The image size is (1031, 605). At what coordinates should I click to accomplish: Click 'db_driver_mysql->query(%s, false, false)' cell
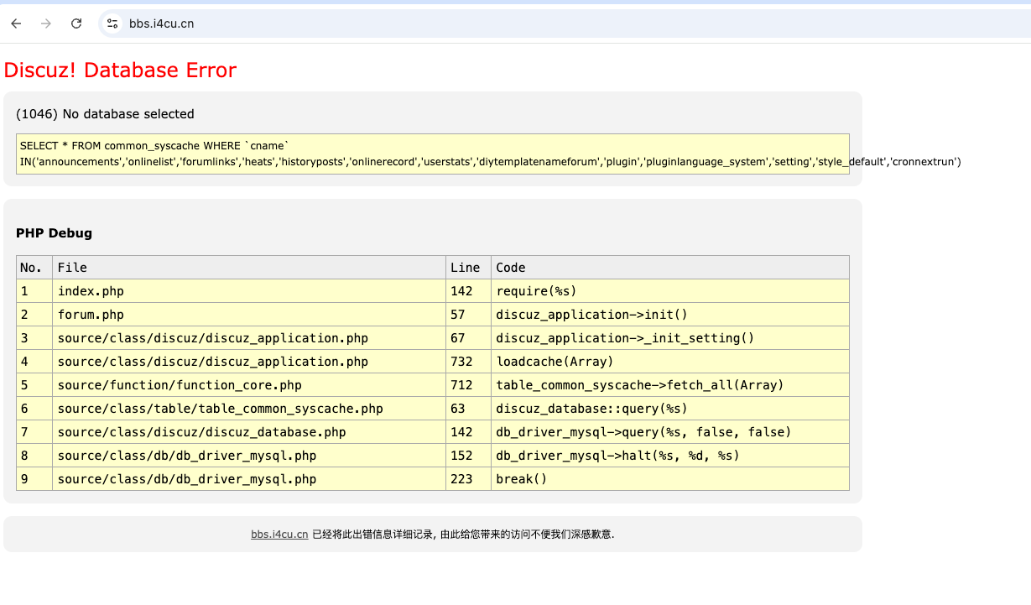[x=670, y=432]
